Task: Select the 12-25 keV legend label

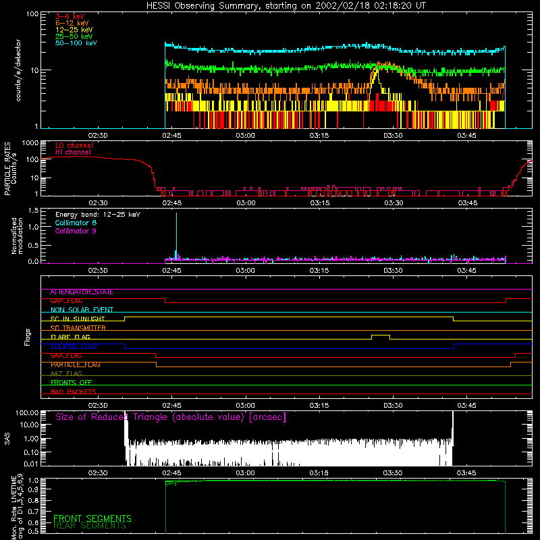Action: tap(74, 30)
